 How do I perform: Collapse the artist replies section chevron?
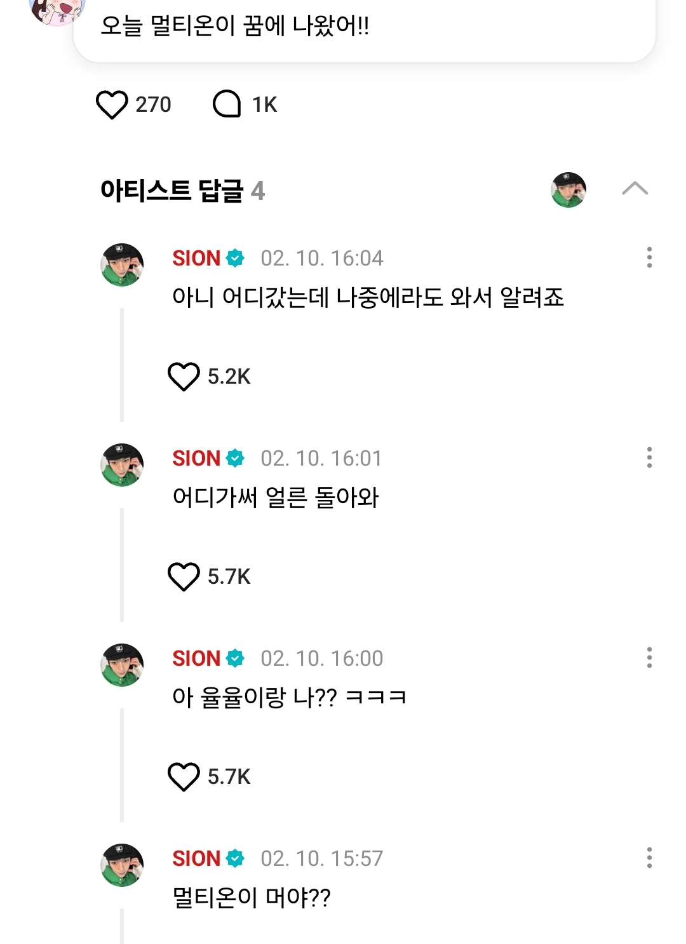(x=635, y=189)
